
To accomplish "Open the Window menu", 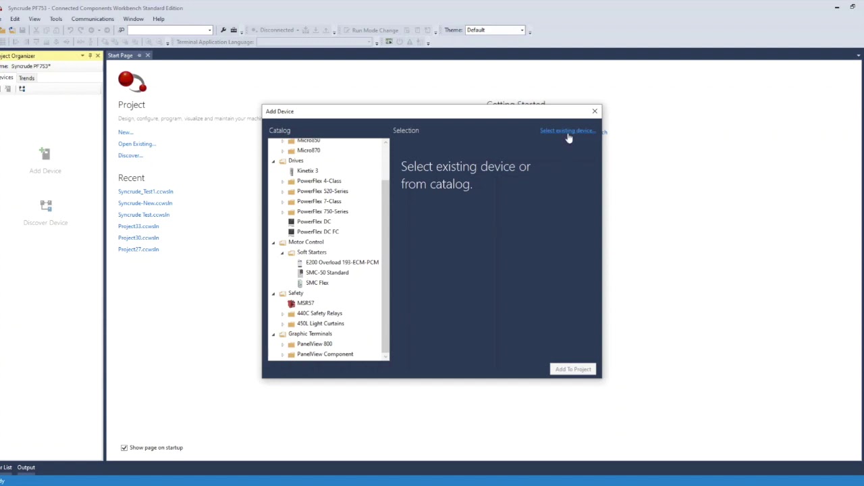I will 133,19.
